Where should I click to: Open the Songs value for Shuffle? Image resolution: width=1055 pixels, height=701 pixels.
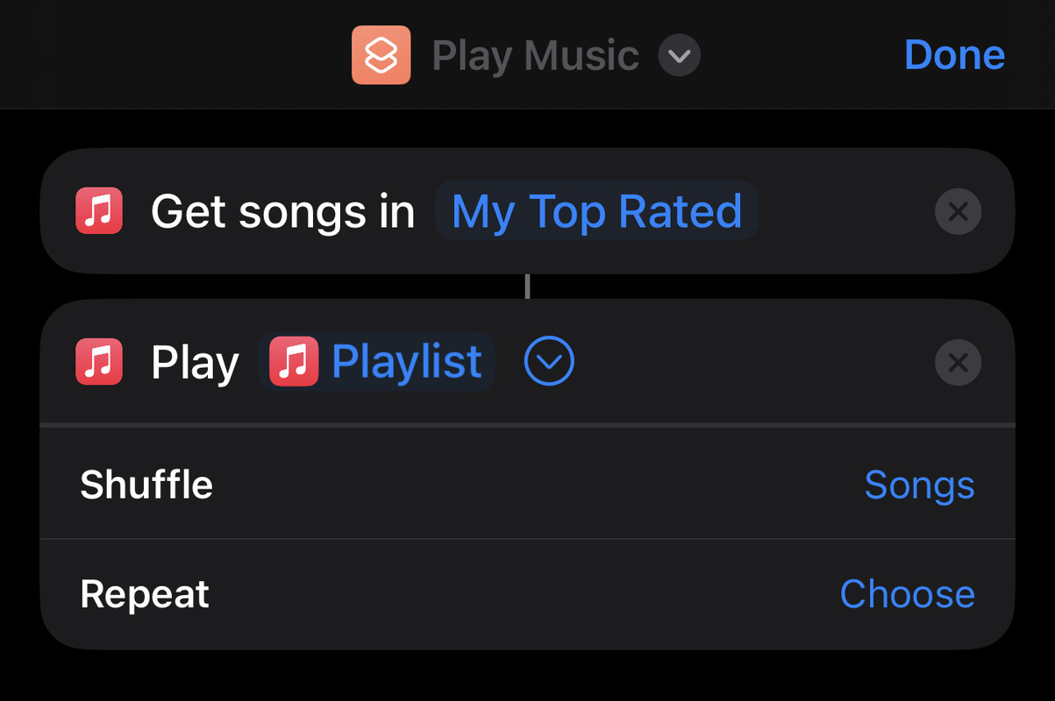coord(919,485)
